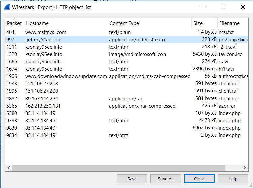Viewport: 253px width, 188px height.
Task: Click packet number 1311
Action: click(x=12, y=47)
